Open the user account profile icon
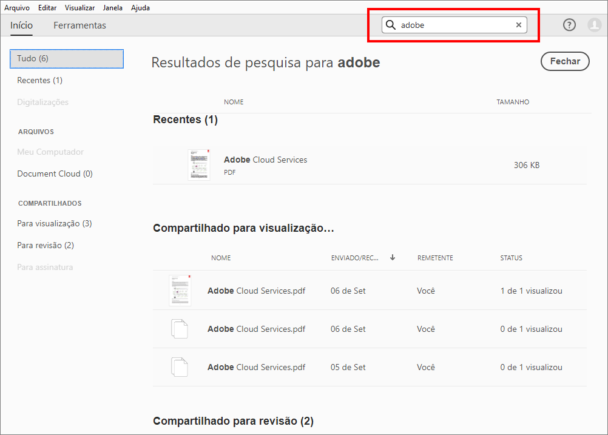Screen dimensions: 608x435 [594, 25]
